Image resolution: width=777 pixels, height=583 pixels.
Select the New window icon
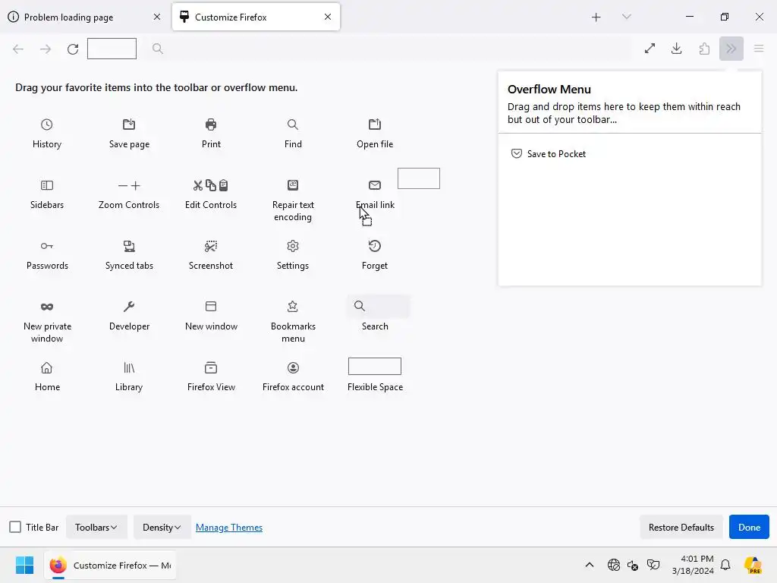(x=211, y=307)
